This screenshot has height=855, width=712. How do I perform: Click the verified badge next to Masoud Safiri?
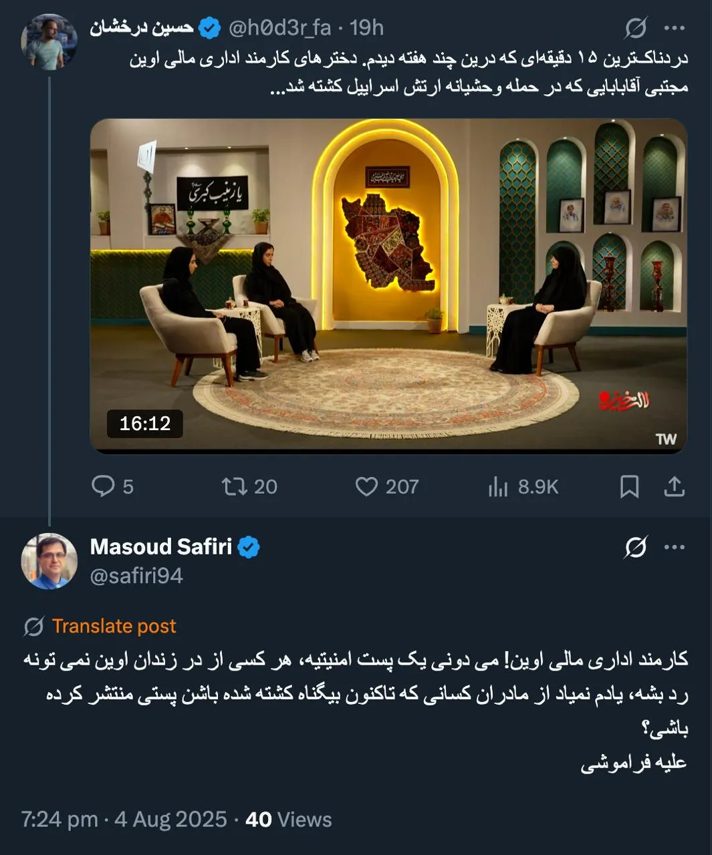click(x=249, y=546)
